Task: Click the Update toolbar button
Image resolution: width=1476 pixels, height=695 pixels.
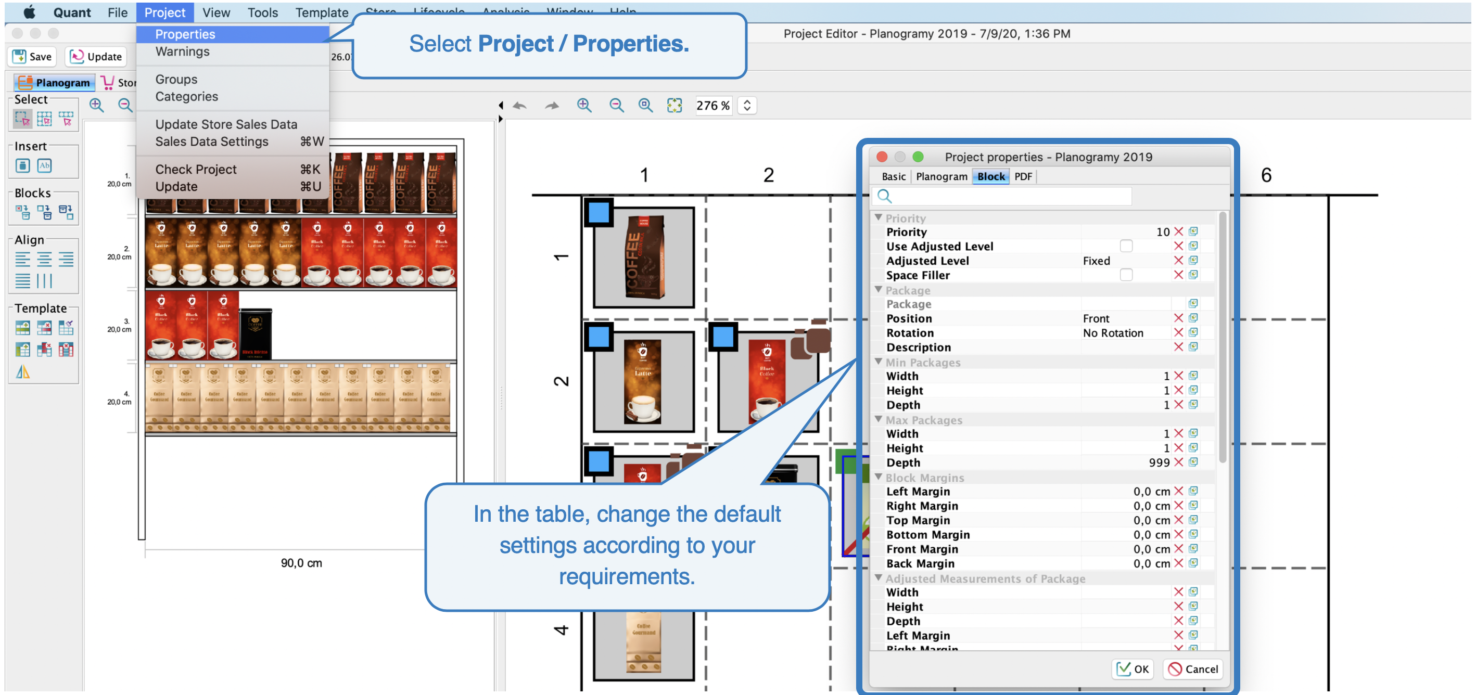Action: [96, 56]
